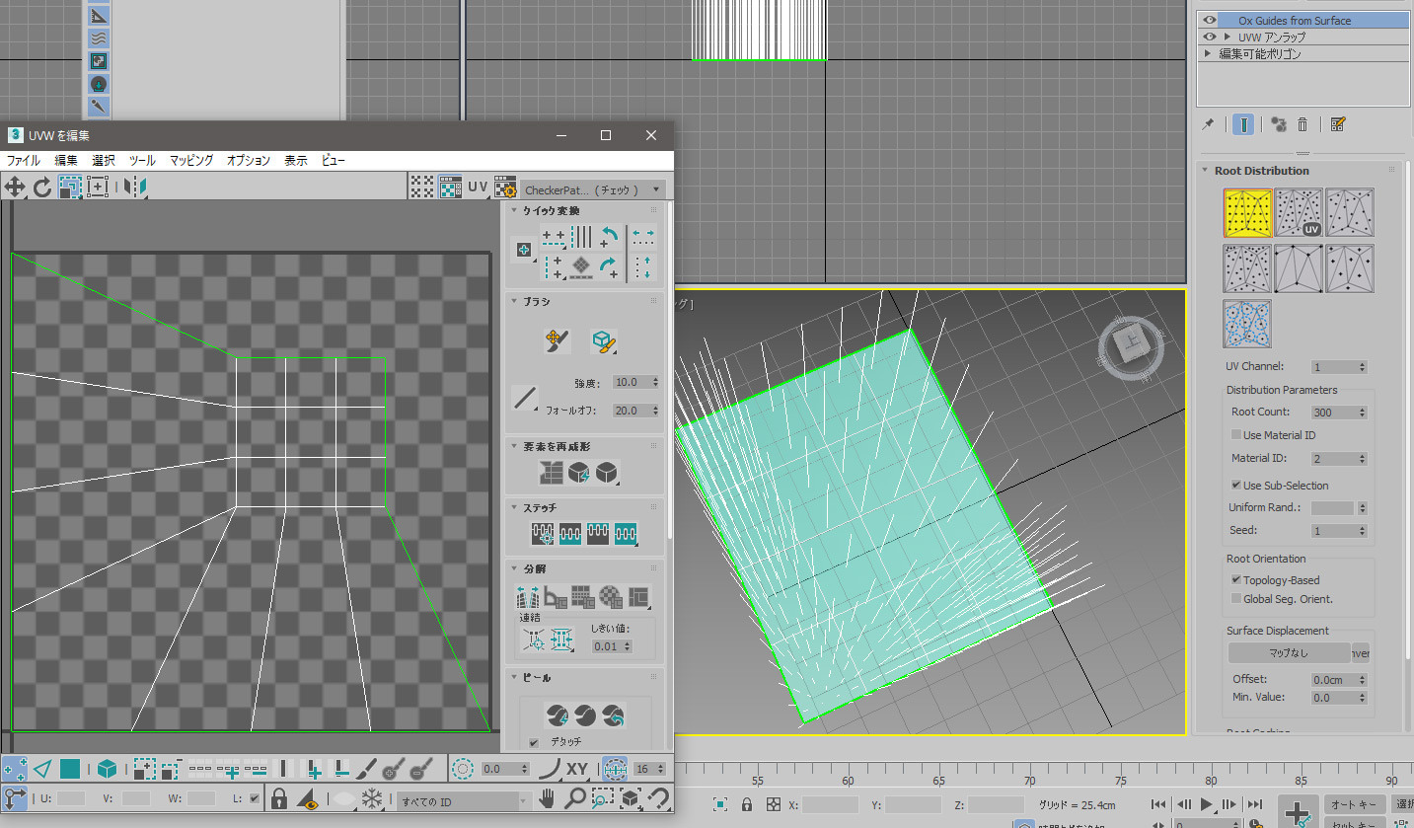
Task: Expand the 編集可能ポリゴン stack item
Action: pyautogui.click(x=1208, y=54)
